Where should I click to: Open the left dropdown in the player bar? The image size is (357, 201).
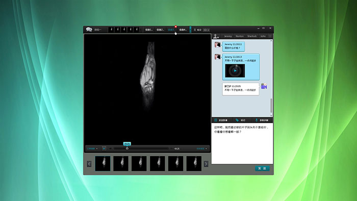pos(92,148)
